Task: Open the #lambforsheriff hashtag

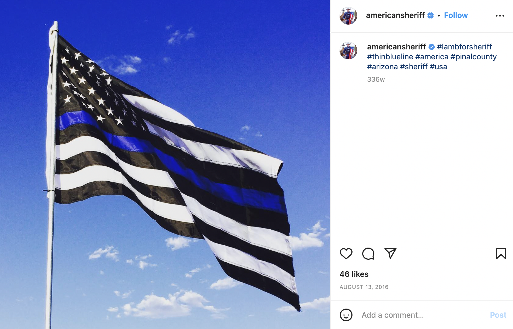Action: click(x=464, y=47)
